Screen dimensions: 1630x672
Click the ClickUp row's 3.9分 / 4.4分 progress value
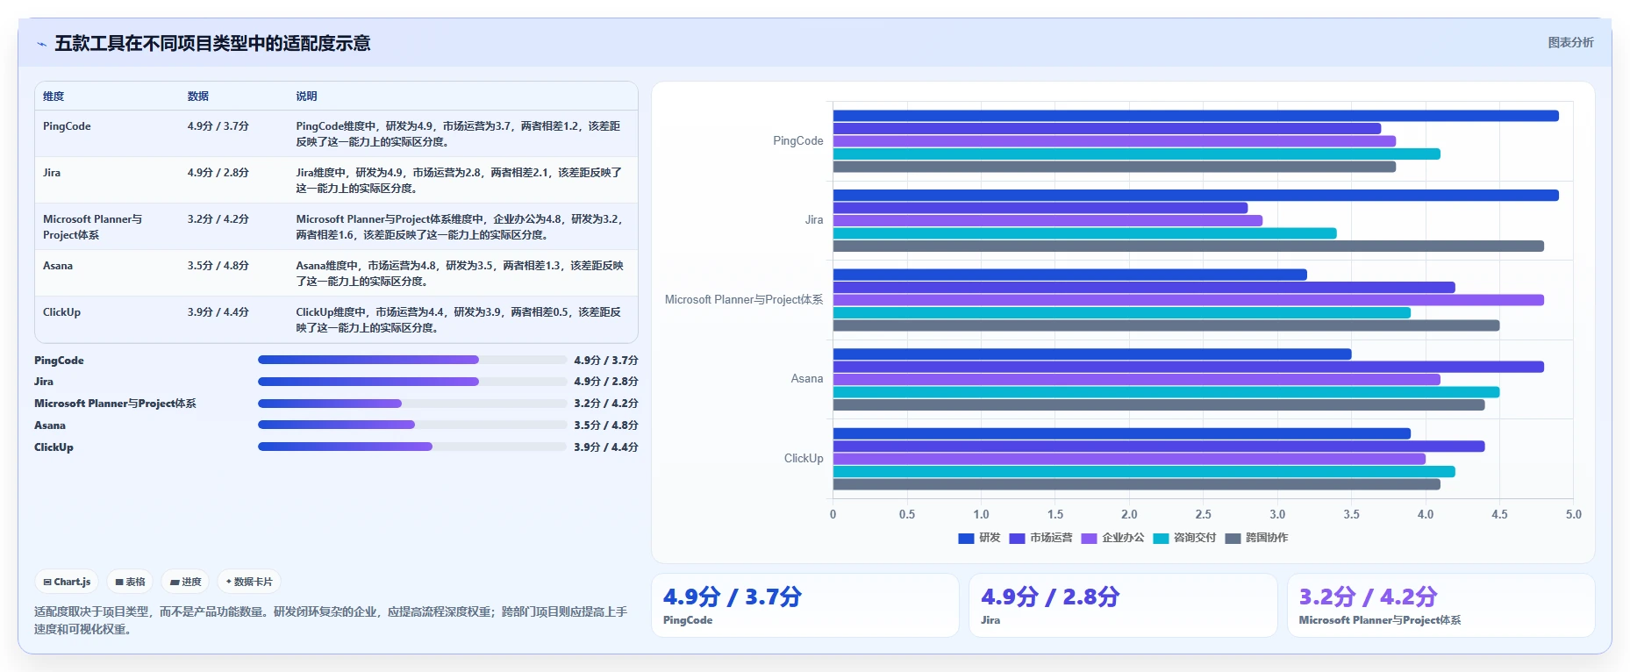click(x=606, y=447)
